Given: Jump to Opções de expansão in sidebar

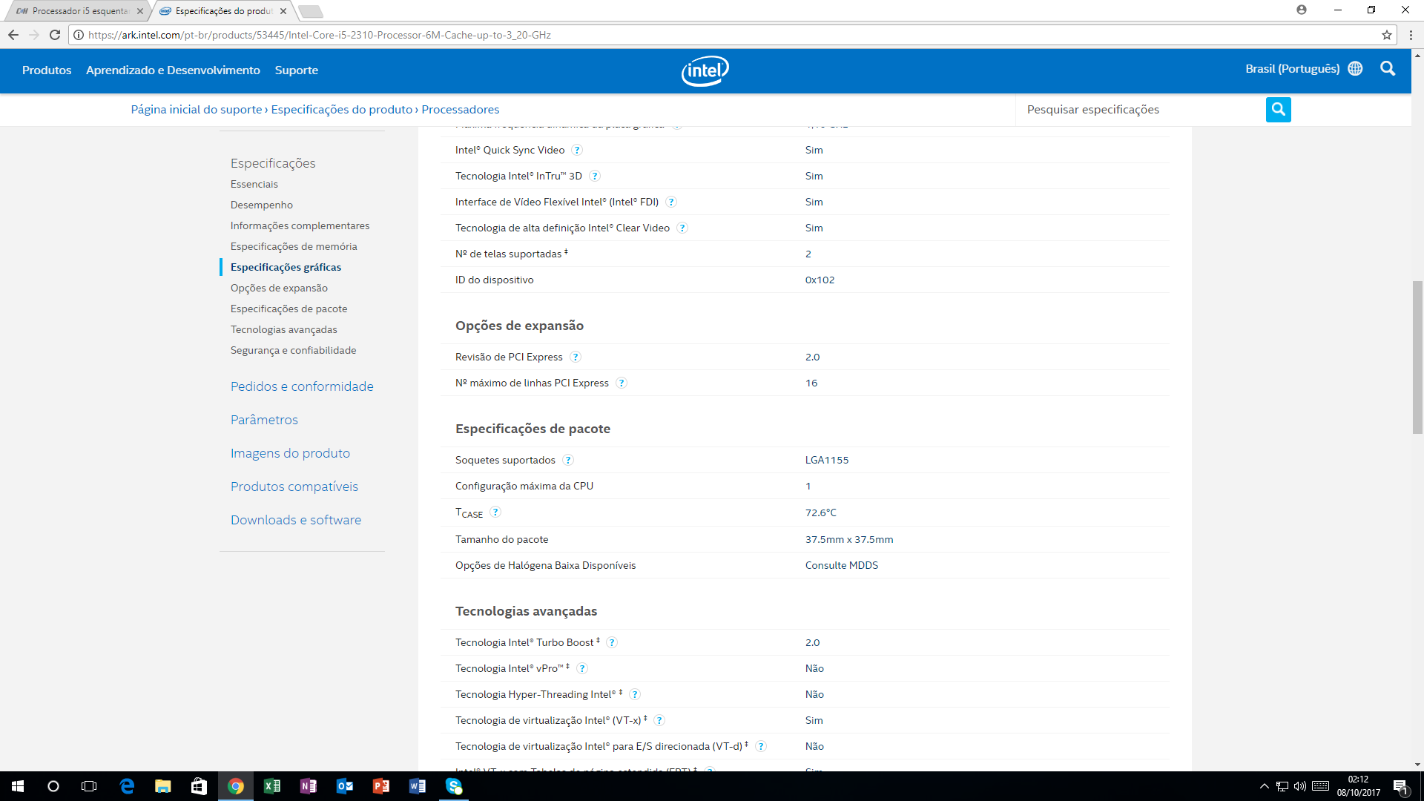Looking at the screenshot, I should tap(279, 289).
